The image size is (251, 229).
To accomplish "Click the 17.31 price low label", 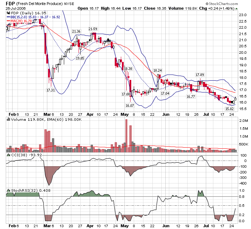I will [51, 90].
